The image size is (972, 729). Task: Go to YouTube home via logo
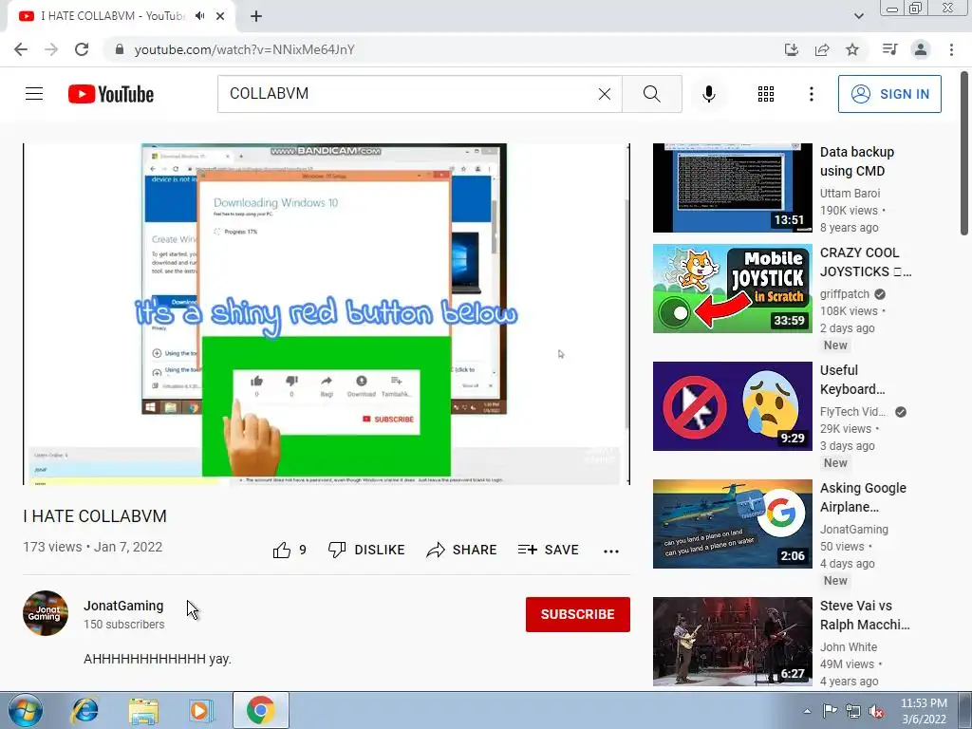coord(111,94)
